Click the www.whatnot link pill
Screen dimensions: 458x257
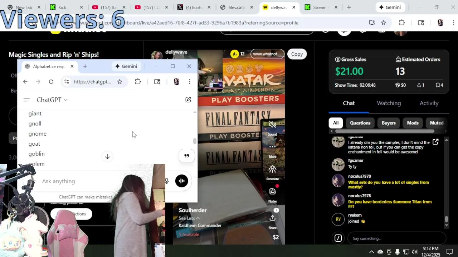(x=267, y=54)
